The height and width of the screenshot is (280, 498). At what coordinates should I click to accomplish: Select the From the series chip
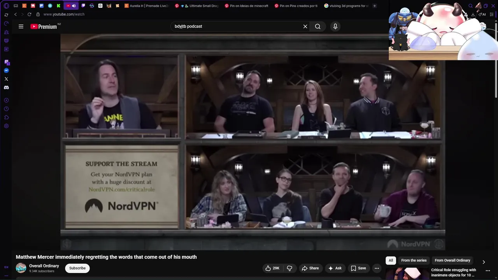(x=414, y=261)
